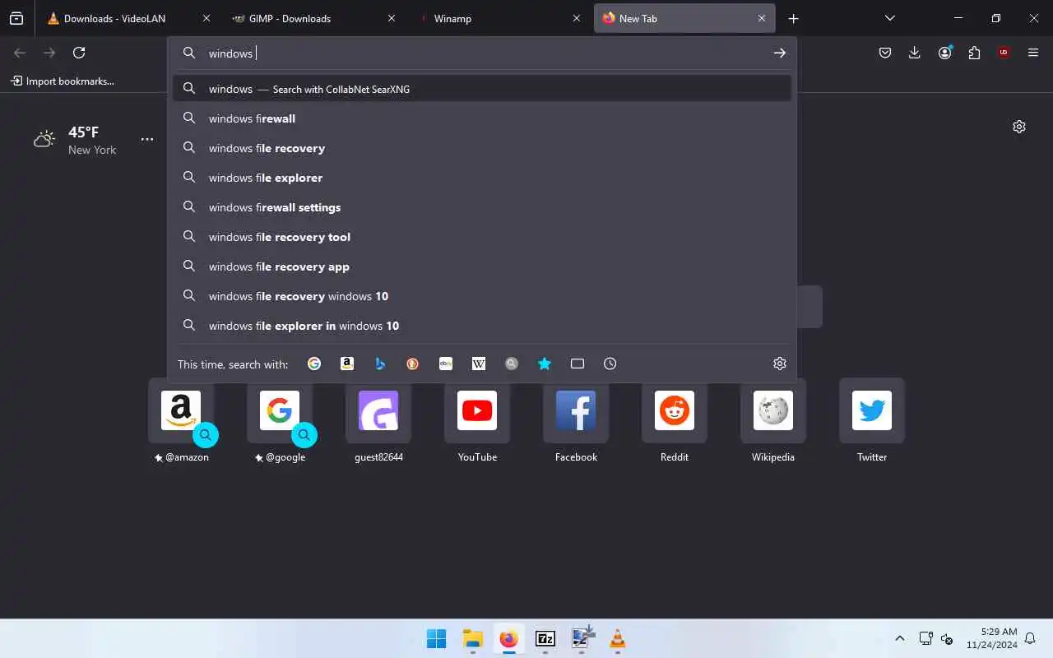Search this time with eBay

pyautogui.click(x=446, y=364)
